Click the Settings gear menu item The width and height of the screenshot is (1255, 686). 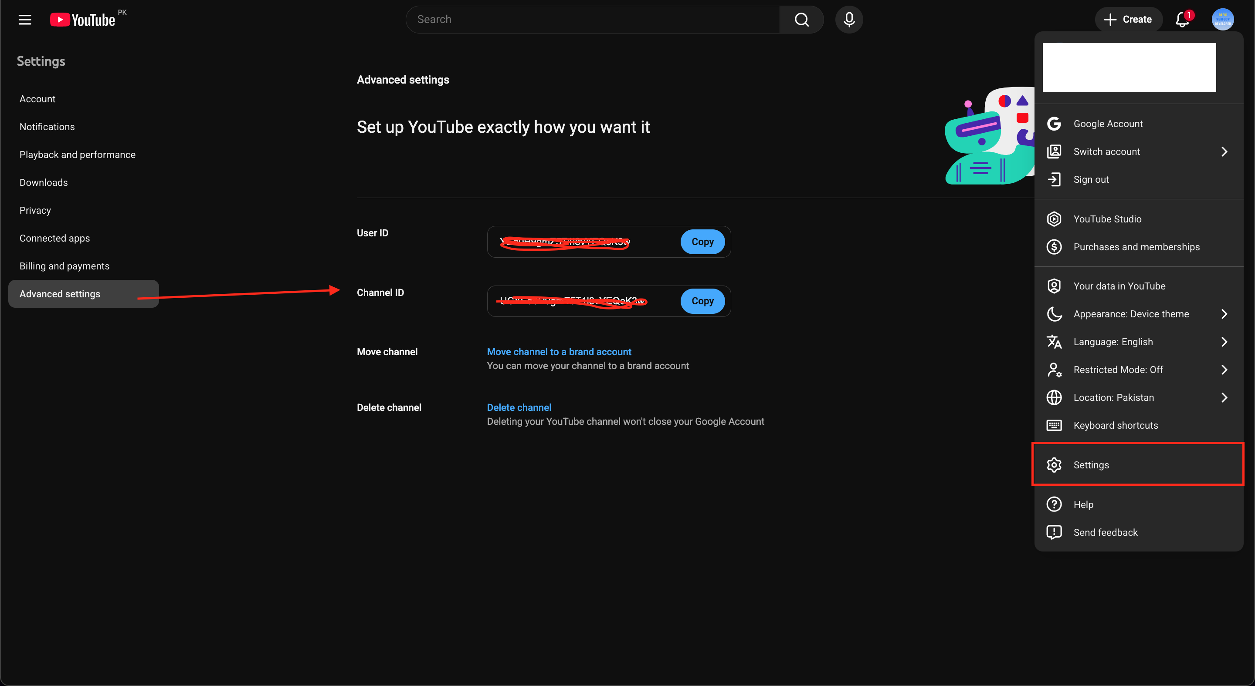[x=1091, y=464]
